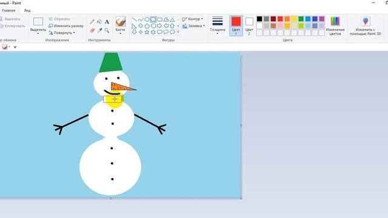Open the Customize Quick Access Toolbar dropdown
Screen dimensions: 388x218
pos(15,47)
